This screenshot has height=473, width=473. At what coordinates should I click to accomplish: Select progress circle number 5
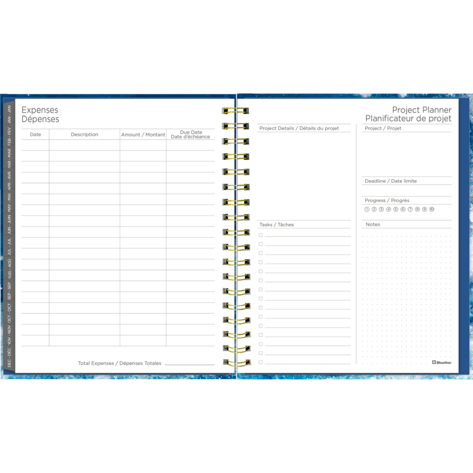(396, 209)
